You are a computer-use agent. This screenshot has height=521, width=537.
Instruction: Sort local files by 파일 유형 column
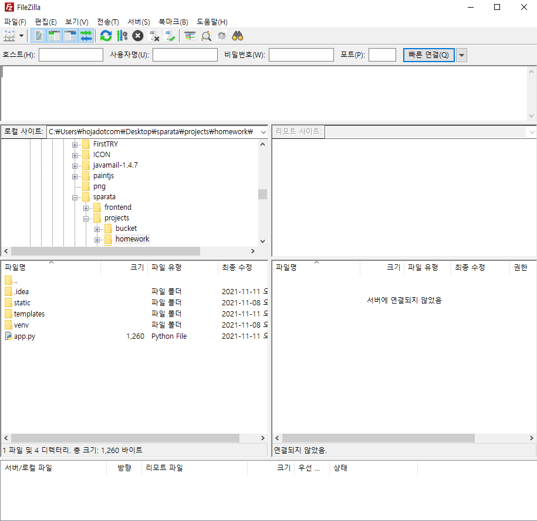tap(183, 267)
